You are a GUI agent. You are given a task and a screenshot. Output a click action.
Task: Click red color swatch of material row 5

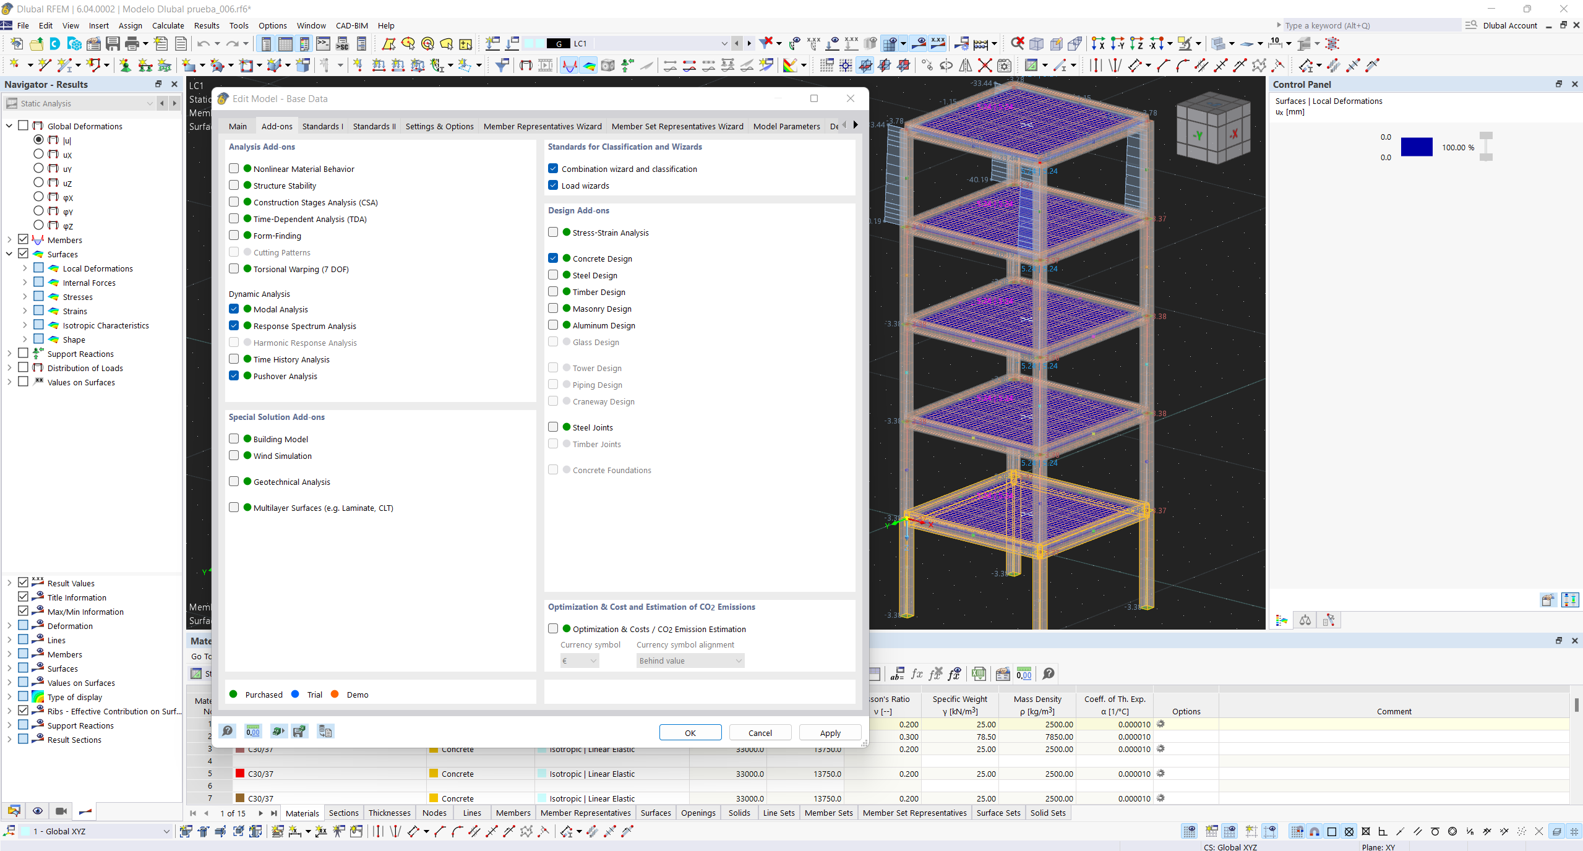240,773
